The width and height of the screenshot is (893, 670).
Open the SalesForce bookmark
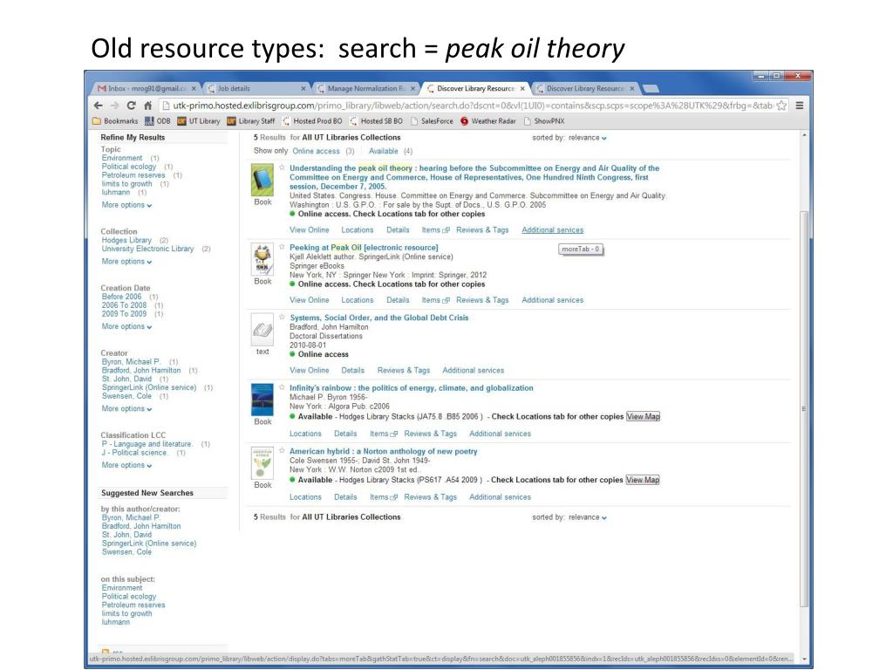pos(432,120)
